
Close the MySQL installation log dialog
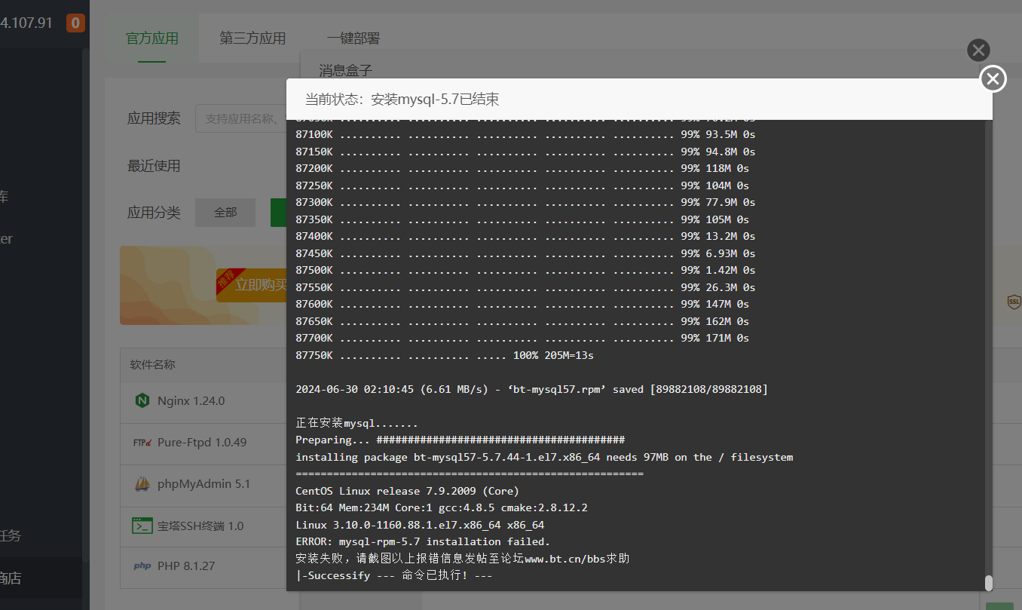click(x=993, y=78)
